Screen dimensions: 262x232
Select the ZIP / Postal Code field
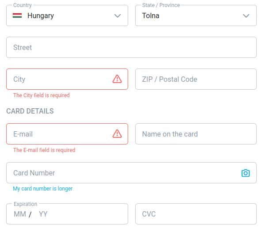pyautogui.click(x=196, y=79)
